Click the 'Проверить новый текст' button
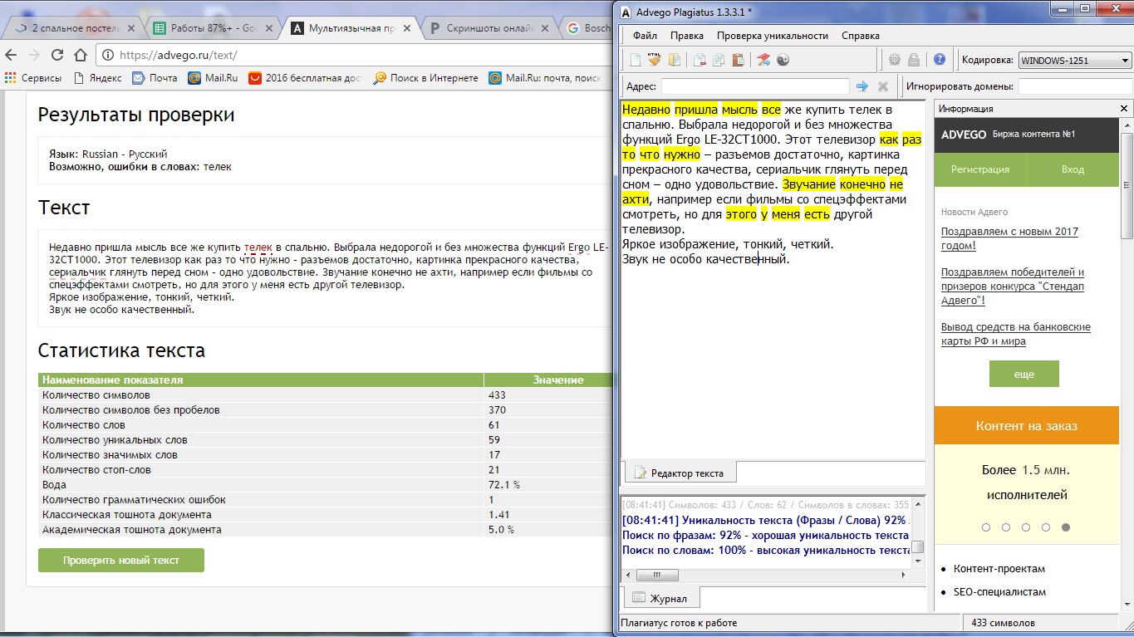This screenshot has width=1134, height=637. 121,560
